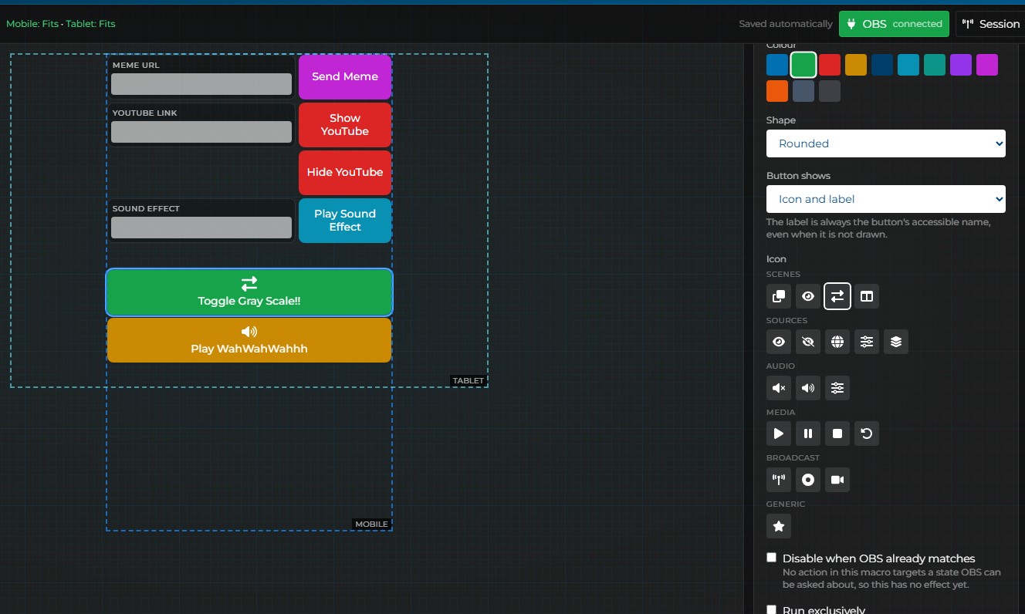Click the OBS connected status button
The height and width of the screenshot is (614, 1025).
click(894, 24)
